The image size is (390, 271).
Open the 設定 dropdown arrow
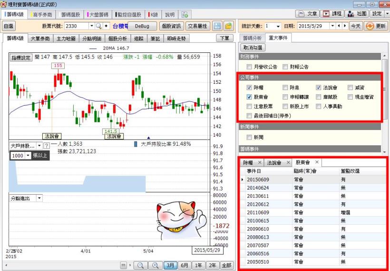click(x=387, y=14)
